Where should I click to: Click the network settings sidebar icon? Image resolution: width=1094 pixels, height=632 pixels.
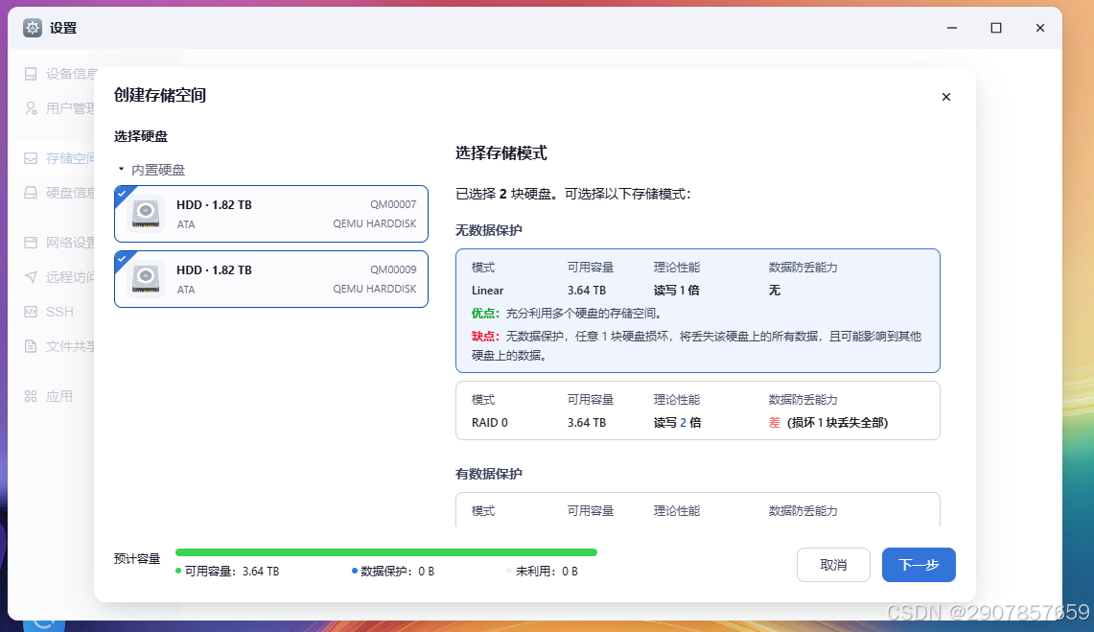[x=31, y=243]
